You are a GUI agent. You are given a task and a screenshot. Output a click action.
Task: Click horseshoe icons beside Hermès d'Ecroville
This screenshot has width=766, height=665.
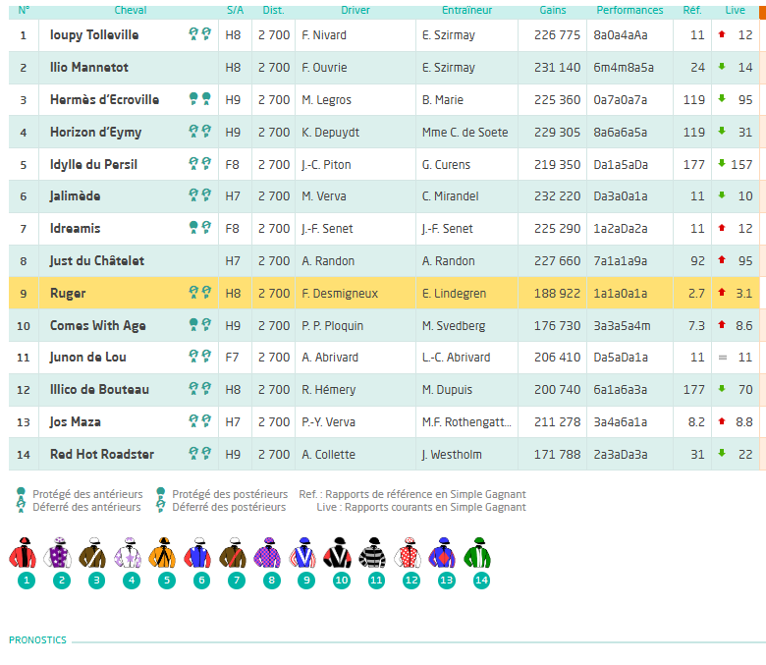point(199,99)
